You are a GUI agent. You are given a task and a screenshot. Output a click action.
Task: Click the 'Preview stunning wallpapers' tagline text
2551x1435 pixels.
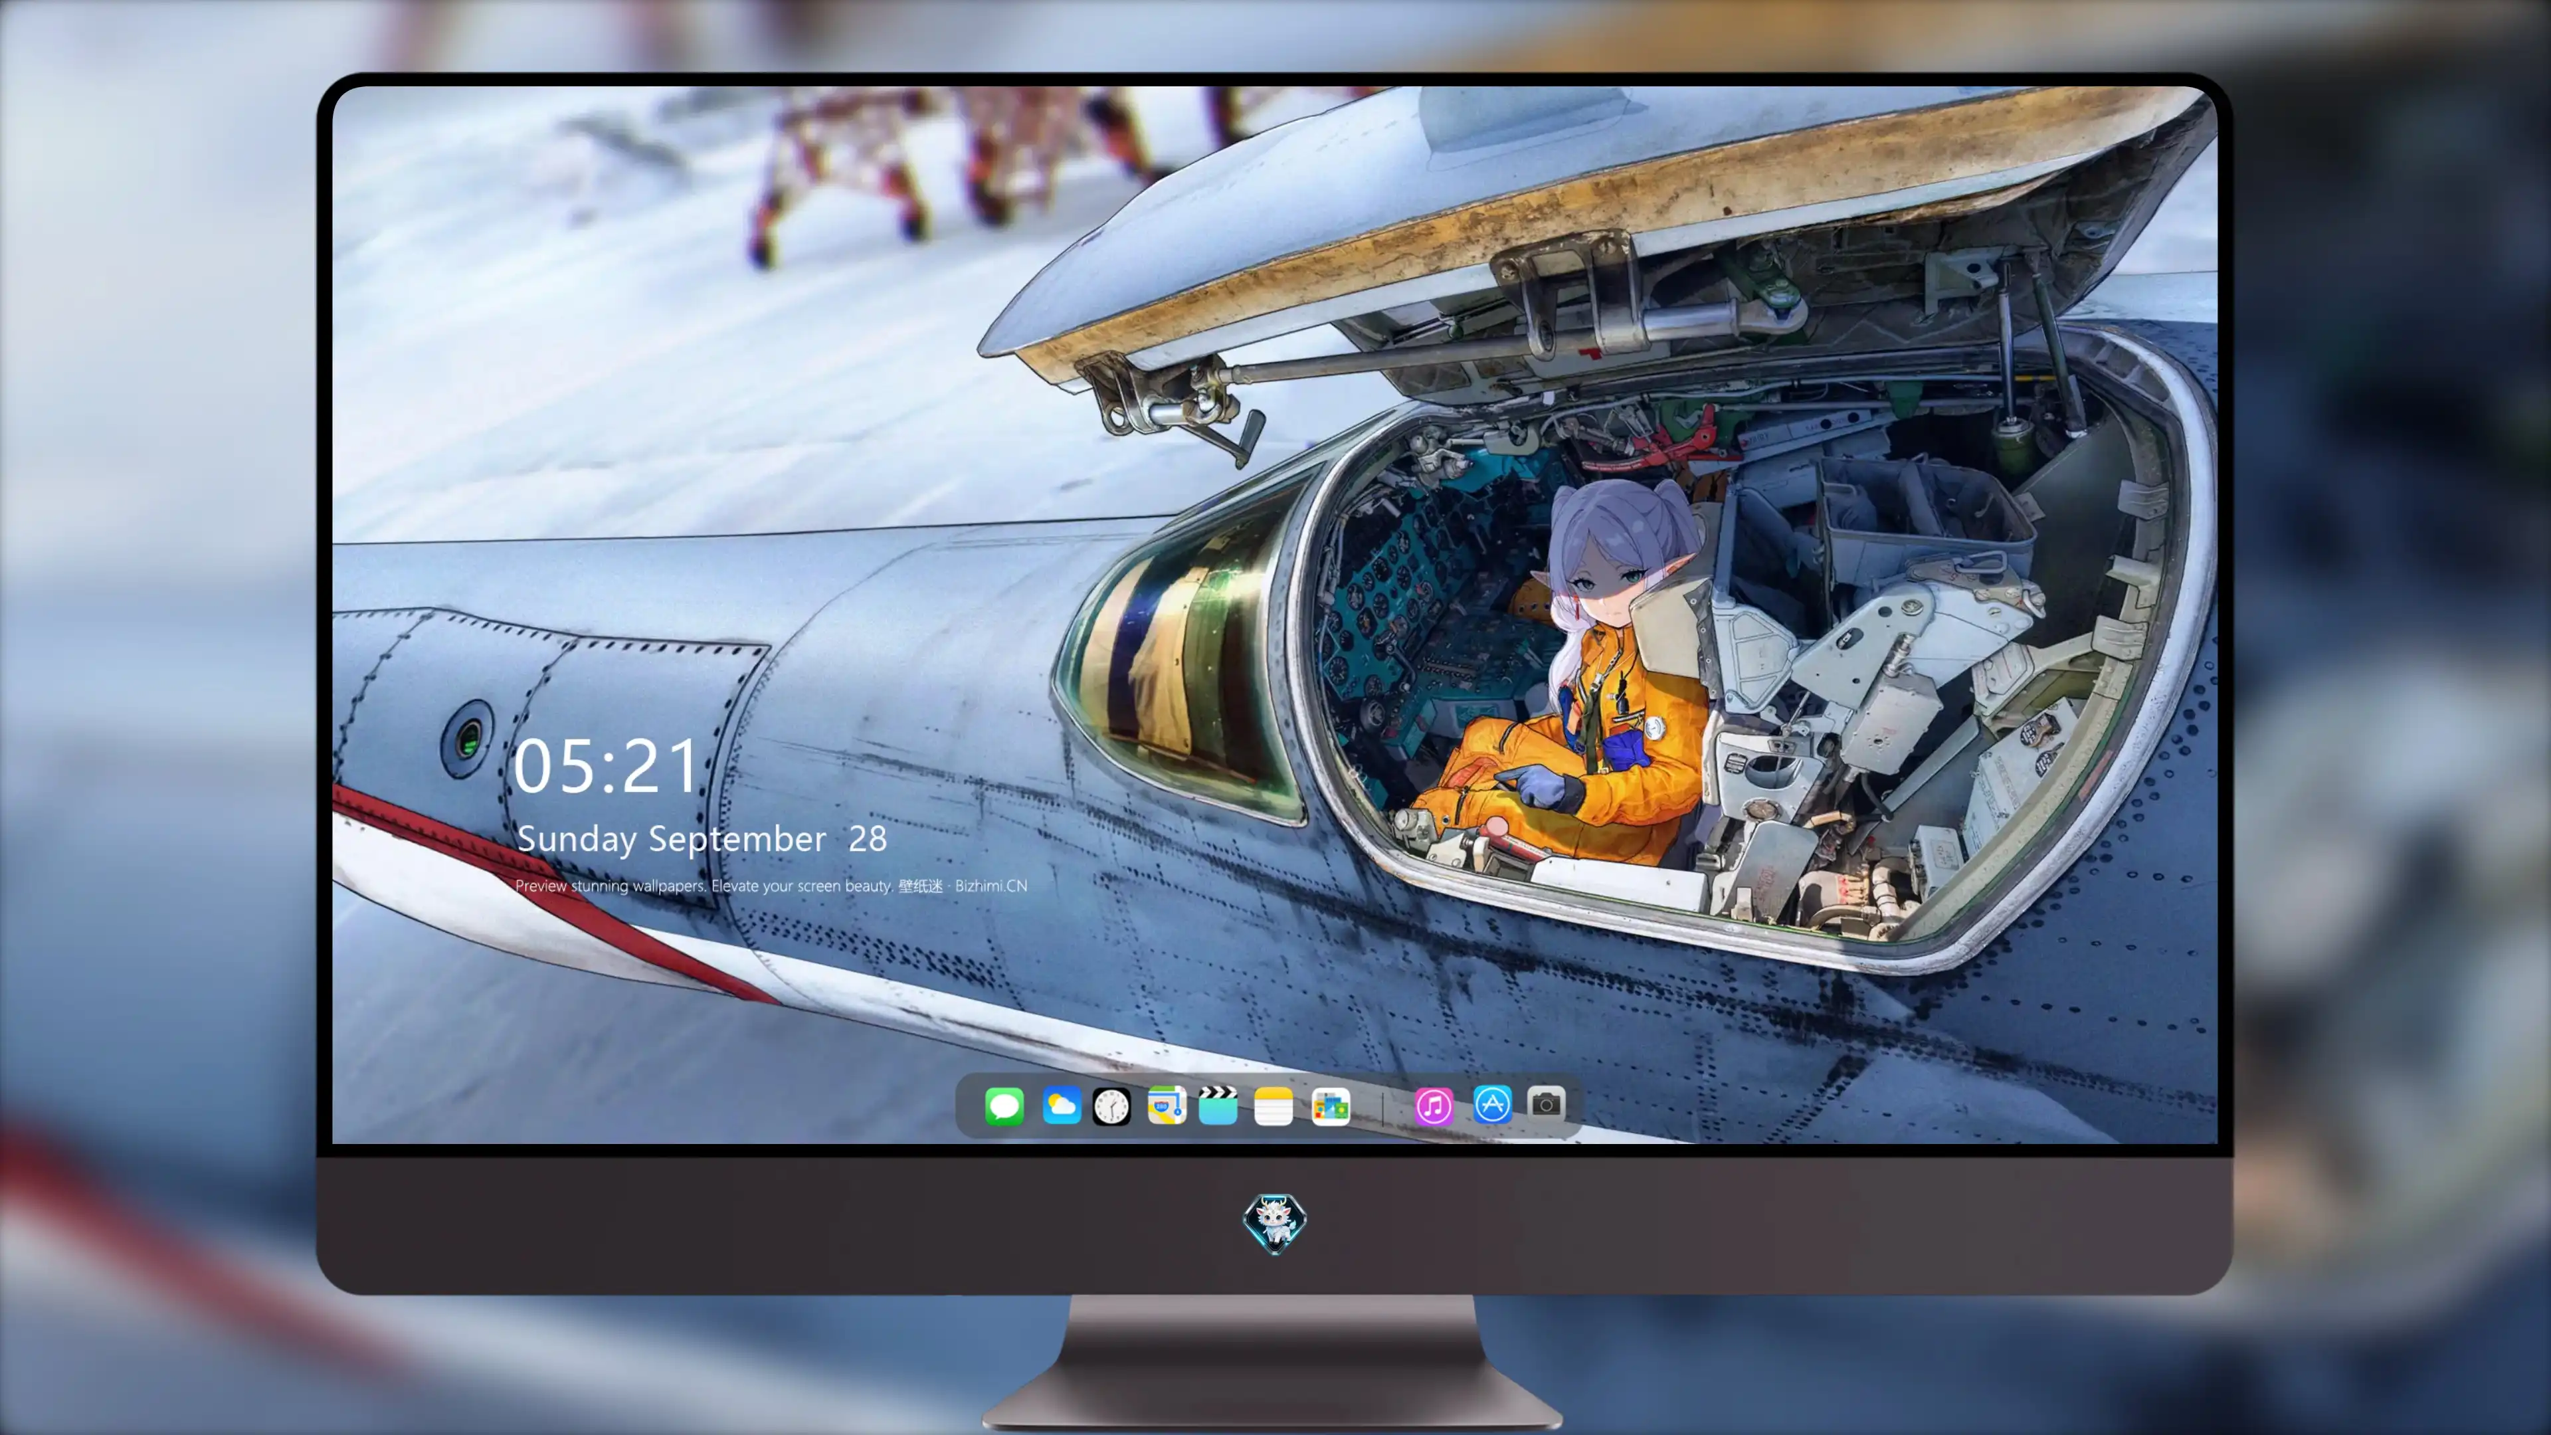(771, 886)
